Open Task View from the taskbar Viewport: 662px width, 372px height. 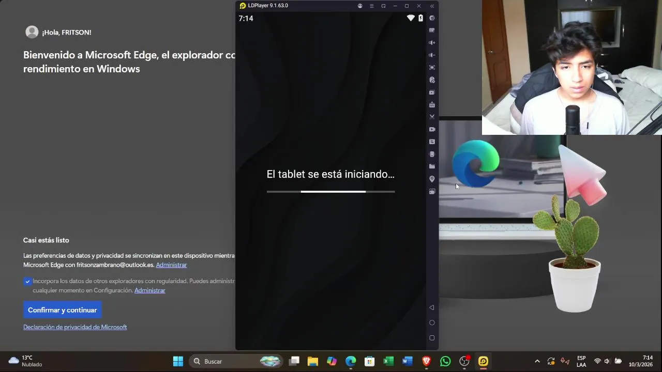294,361
